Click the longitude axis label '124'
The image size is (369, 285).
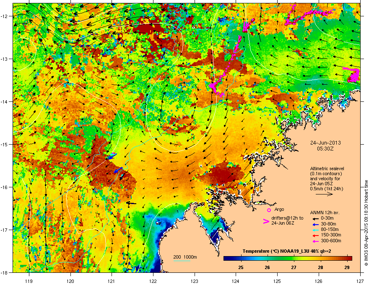click(x=236, y=281)
